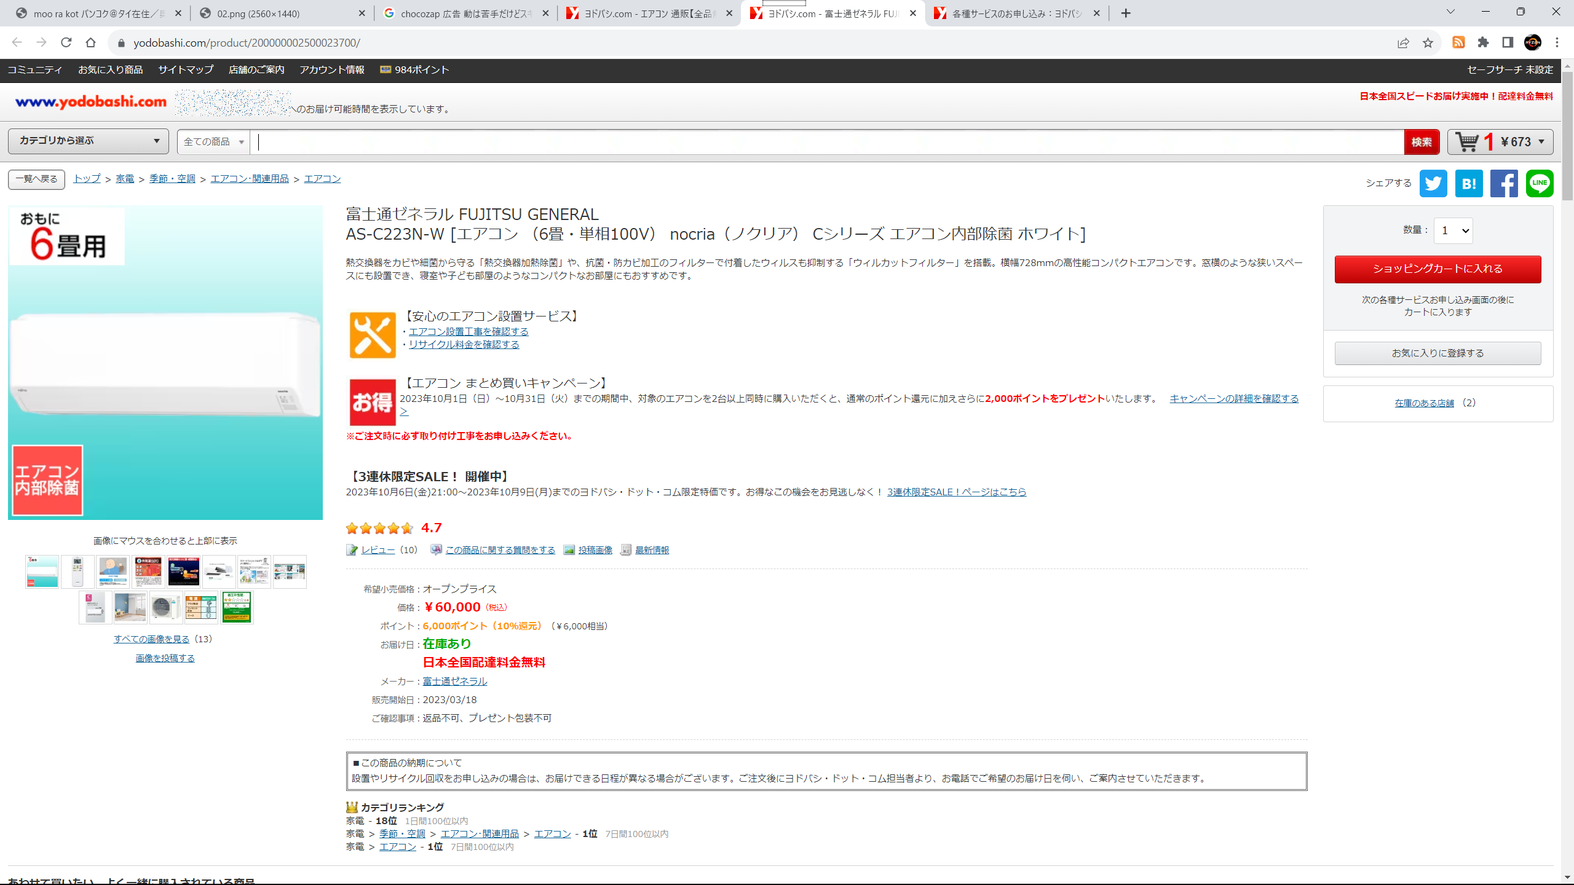This screenshot has width=1574, height=885.
Task: Open the RSS feed extension icon
Action: click(1458, 42)
